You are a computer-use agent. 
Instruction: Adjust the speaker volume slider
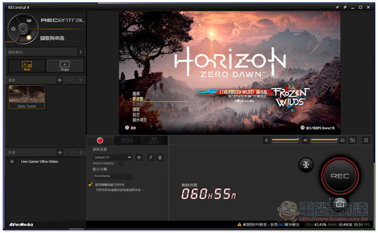pos(324,140)
